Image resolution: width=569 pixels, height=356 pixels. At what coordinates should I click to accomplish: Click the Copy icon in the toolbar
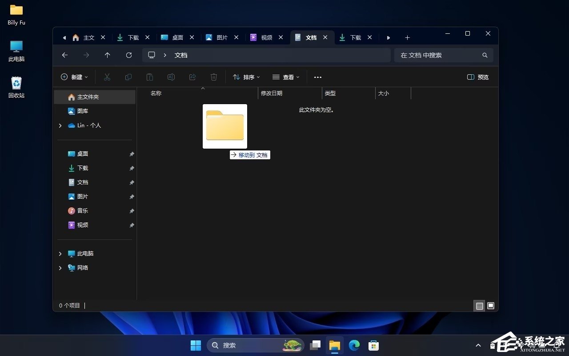[x=128, y=77]
